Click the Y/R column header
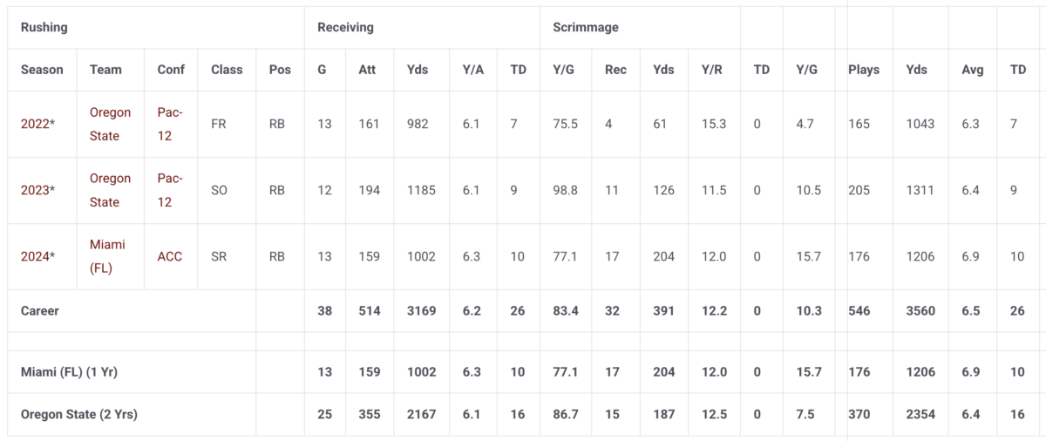 click(714, 70)
